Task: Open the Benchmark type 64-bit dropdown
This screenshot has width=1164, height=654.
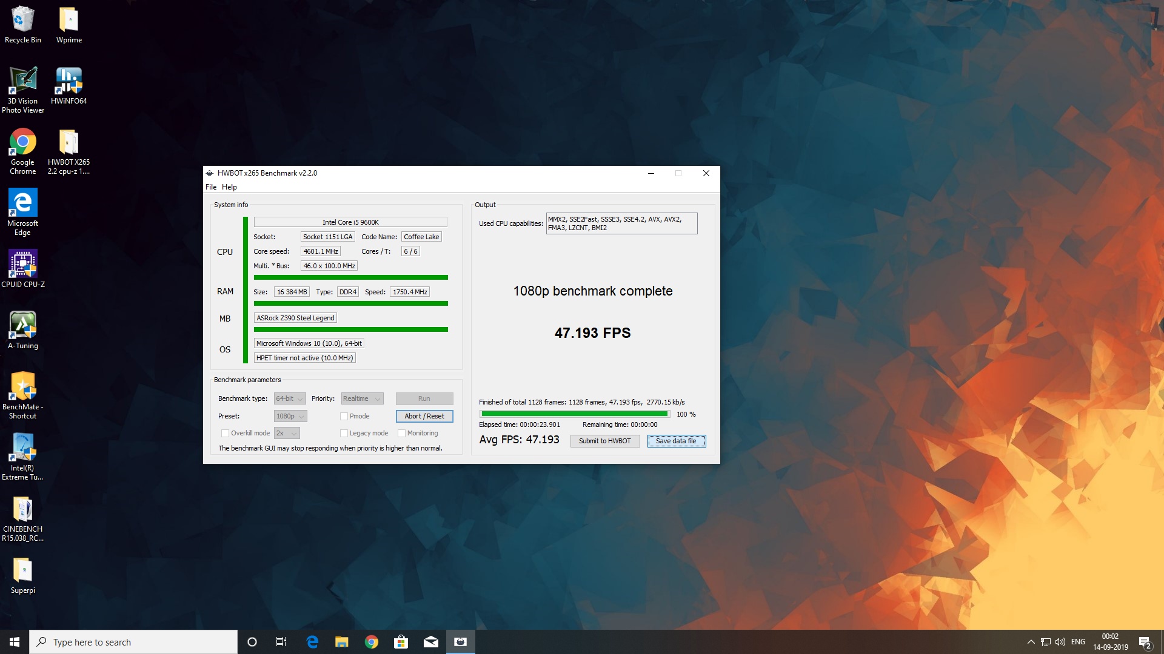Action: pyautogui.click(x=290, y=398)
